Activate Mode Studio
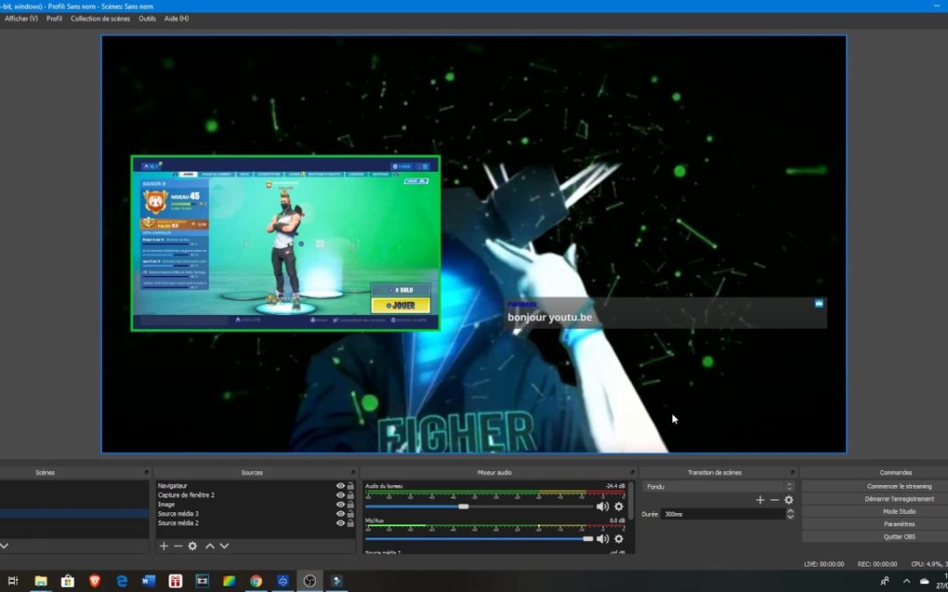Image resolution: width=948 pixels, height=592 pixels. click(x=897, y=510)
